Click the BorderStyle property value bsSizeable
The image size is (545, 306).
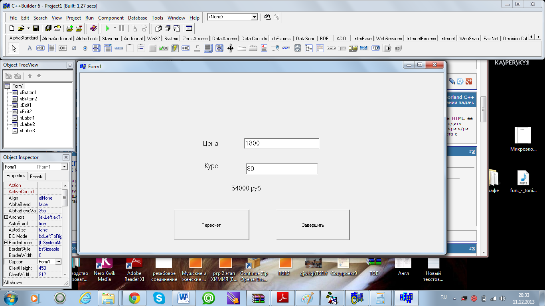[50, 249]
